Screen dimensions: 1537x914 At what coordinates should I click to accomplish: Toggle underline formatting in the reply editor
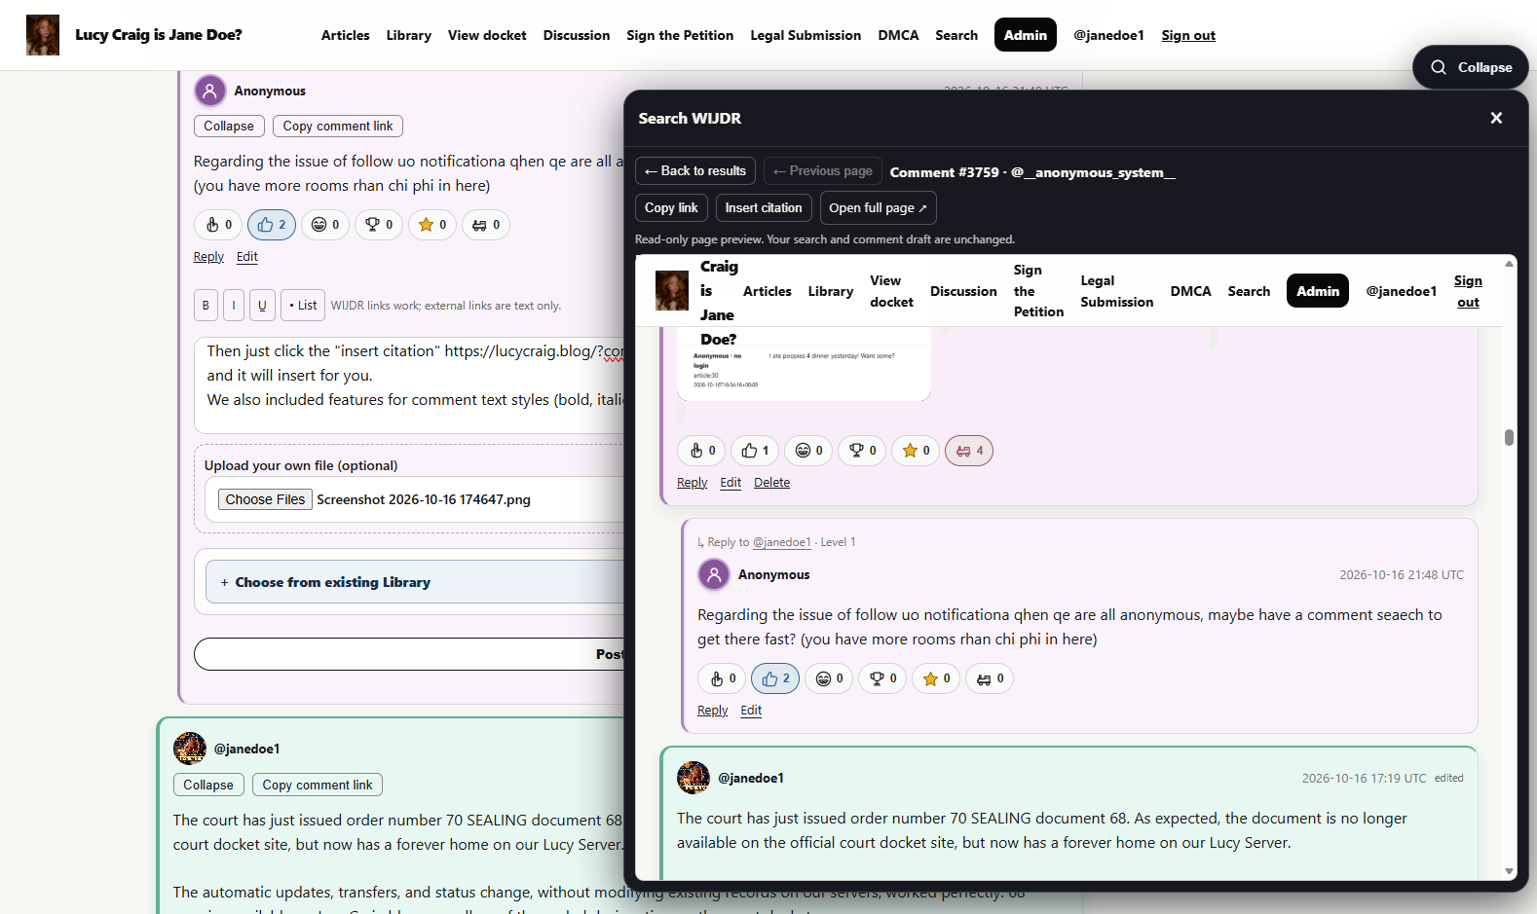262,305
